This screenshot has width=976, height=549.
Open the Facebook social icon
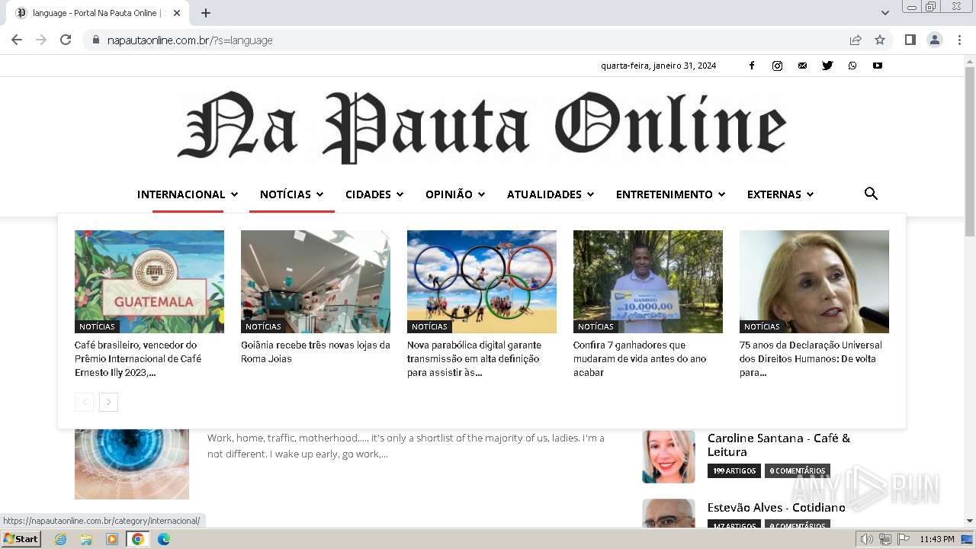(x=752, y=66)
